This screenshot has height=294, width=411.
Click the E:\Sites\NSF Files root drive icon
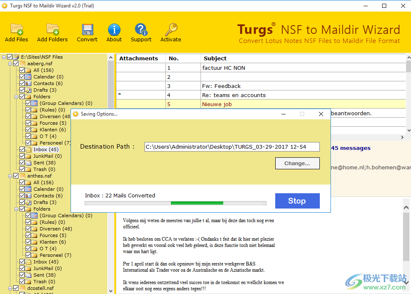coord(16,57)
